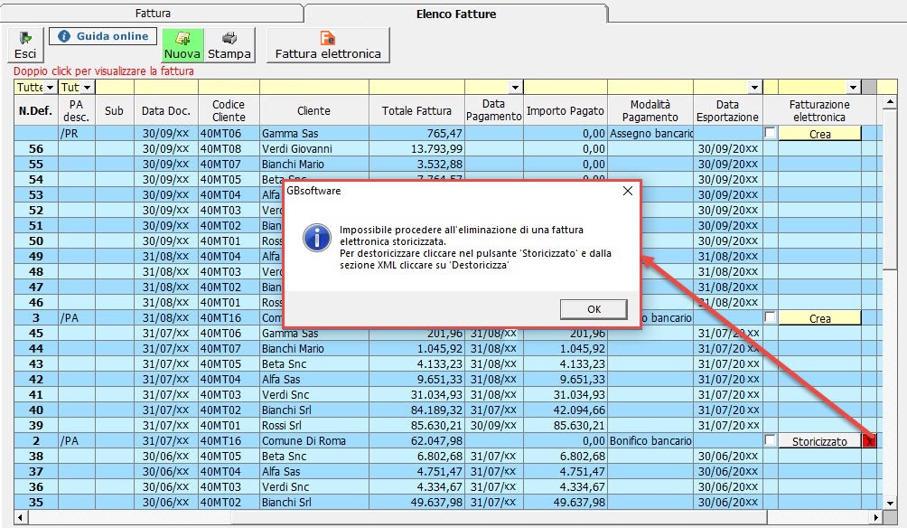Select the 49.637,98 Totale Fattura cell
The height and width of the screenshot is (528, 907).
416,502
